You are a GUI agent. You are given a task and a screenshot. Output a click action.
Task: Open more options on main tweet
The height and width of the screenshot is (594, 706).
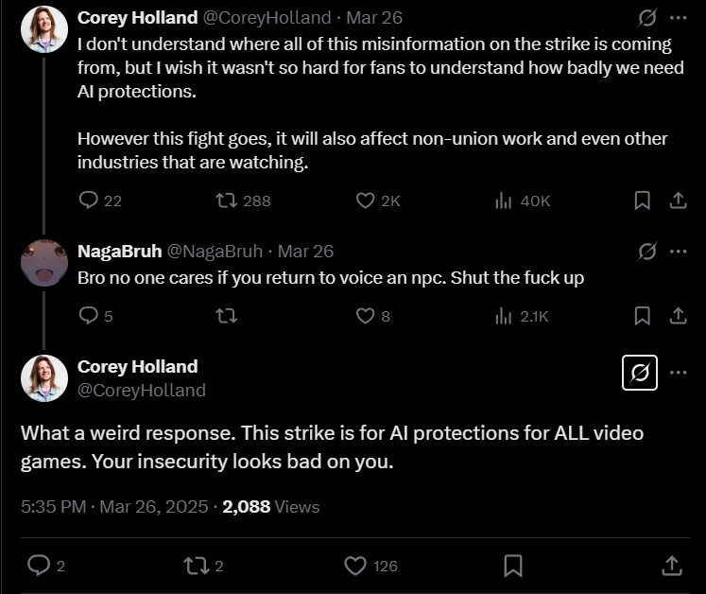point(678,373)
